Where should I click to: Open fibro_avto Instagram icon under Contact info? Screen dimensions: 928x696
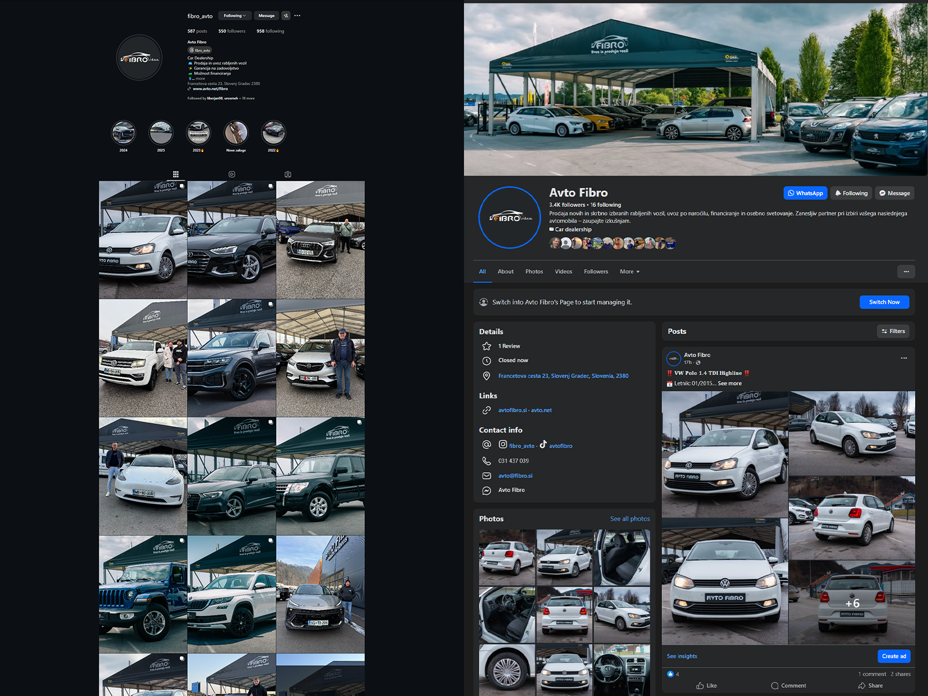pyautogui.click(x=503, y=445)
